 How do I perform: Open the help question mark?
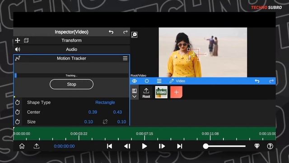270,146
